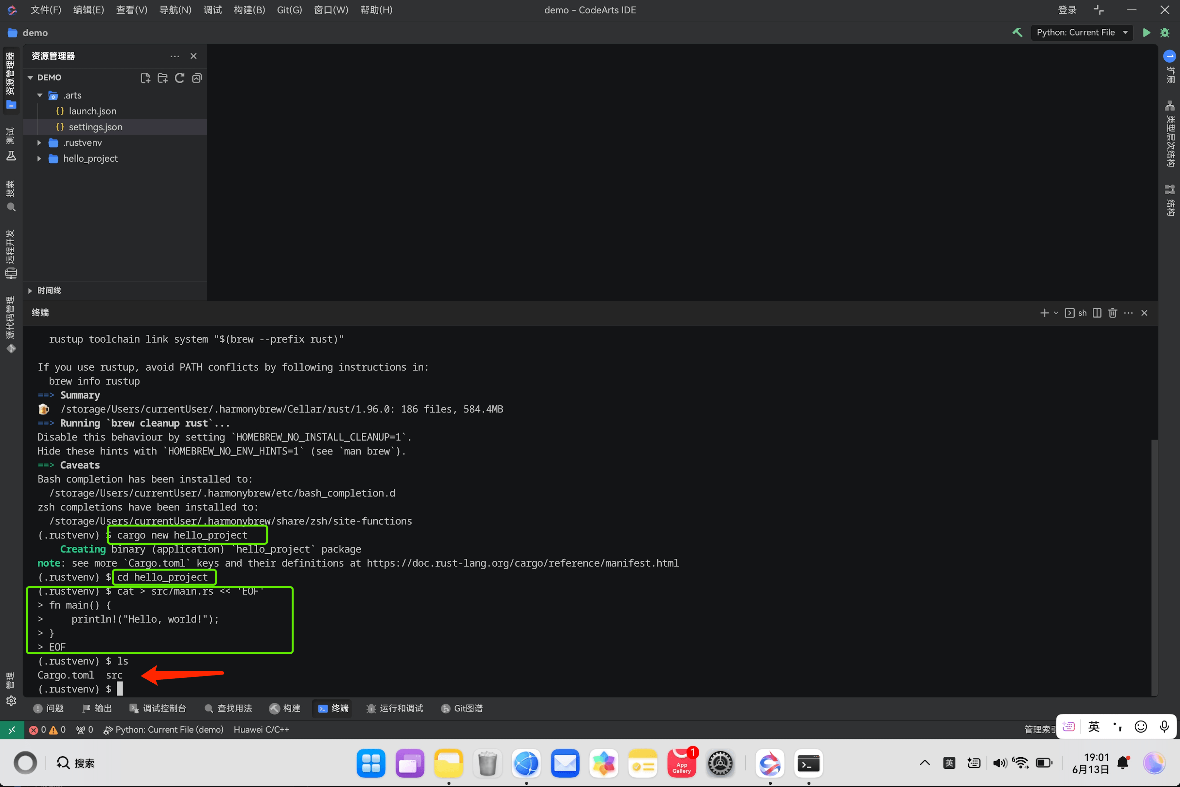Viewport: 1180px width, 787px height.
Task: Open the manage gear at sidebar bottom
Action: pyautogui.click(x=10, y=701)
